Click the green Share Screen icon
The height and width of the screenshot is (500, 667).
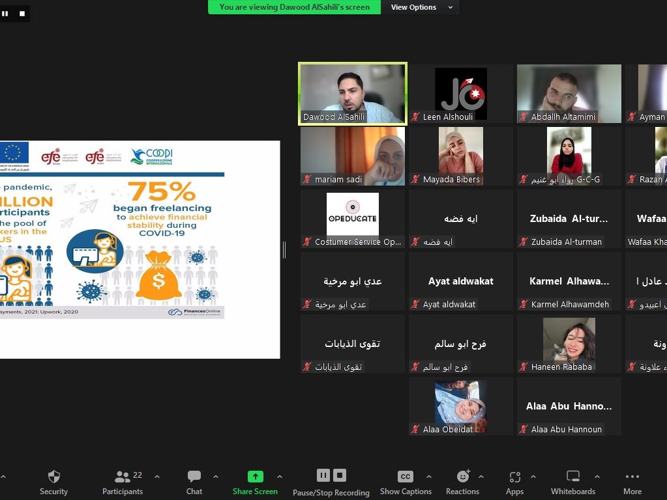point(255,477)
